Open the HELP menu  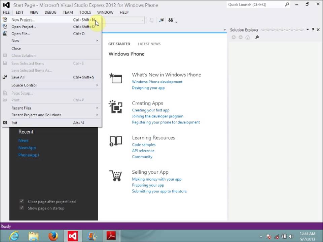click(x=124, y=12)
